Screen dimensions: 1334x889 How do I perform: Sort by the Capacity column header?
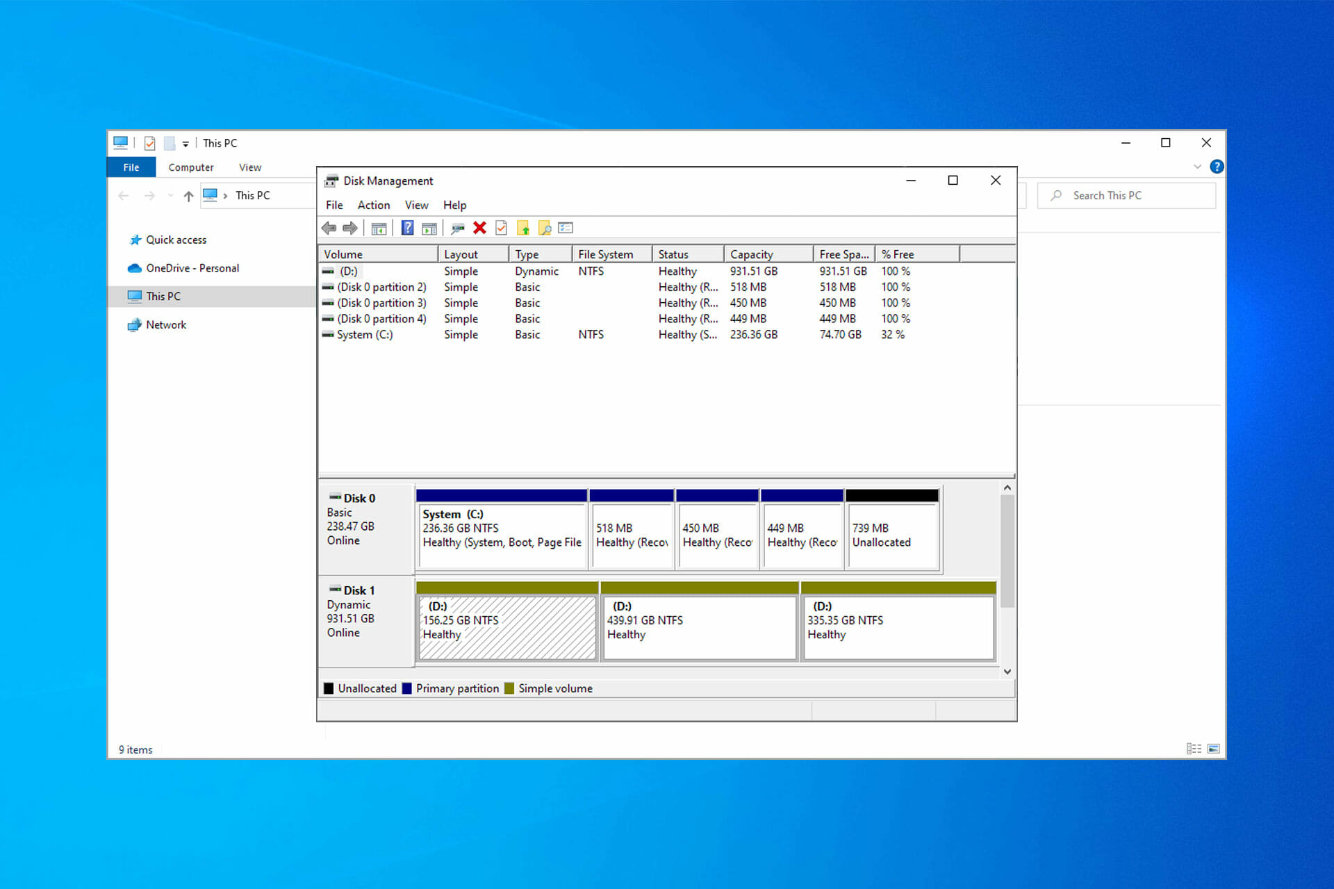[768, 254]
